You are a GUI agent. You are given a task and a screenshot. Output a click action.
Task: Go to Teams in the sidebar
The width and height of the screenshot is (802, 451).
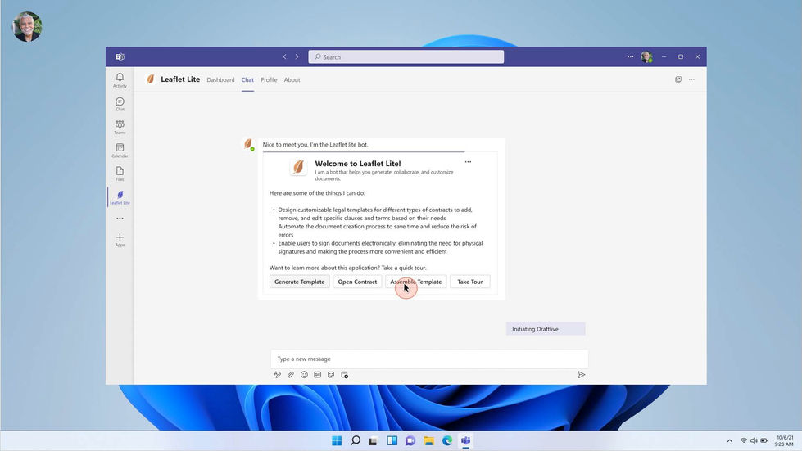120,127
